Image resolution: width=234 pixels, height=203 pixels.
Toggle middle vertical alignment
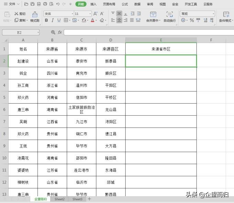coord(119,13)
